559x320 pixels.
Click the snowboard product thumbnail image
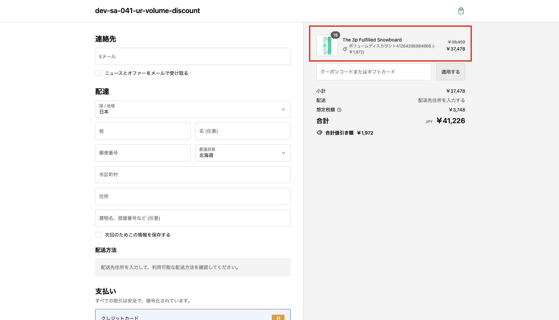tap(327, 46)
